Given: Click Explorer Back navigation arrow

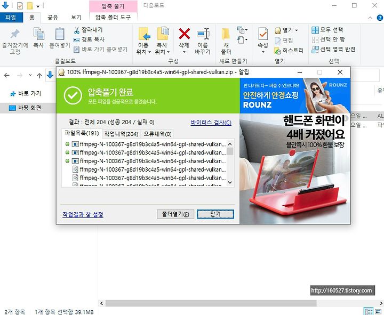Looking at the screenshot, I should click(x=7, y=75).
